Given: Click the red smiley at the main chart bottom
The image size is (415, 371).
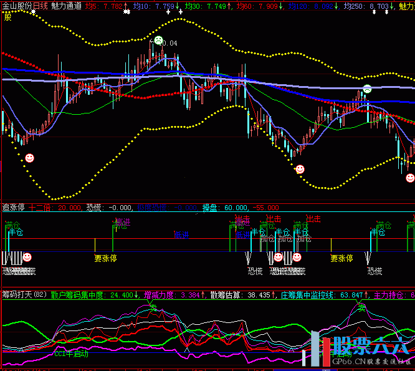Looking at the screenshot, I should pos(300,169).
